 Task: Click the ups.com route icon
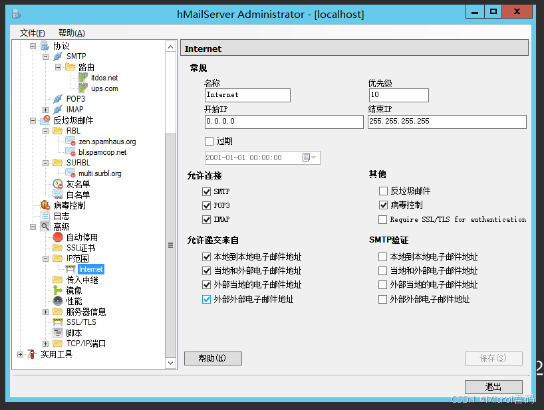pyautogui.click(x=83, y=88)
